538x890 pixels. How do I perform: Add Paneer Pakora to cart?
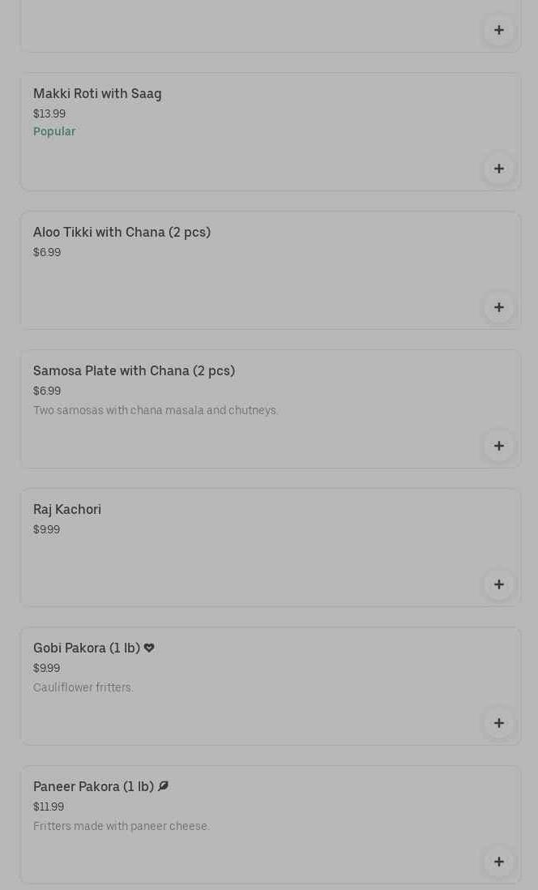[x=498, y=862]
